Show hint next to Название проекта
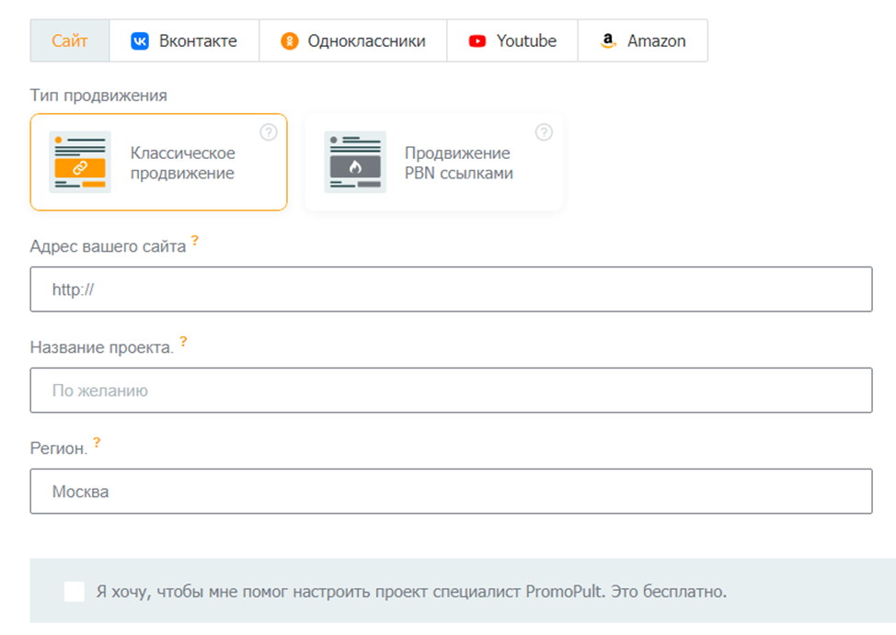This screenshot has height=635, width=896. [183, 343]
